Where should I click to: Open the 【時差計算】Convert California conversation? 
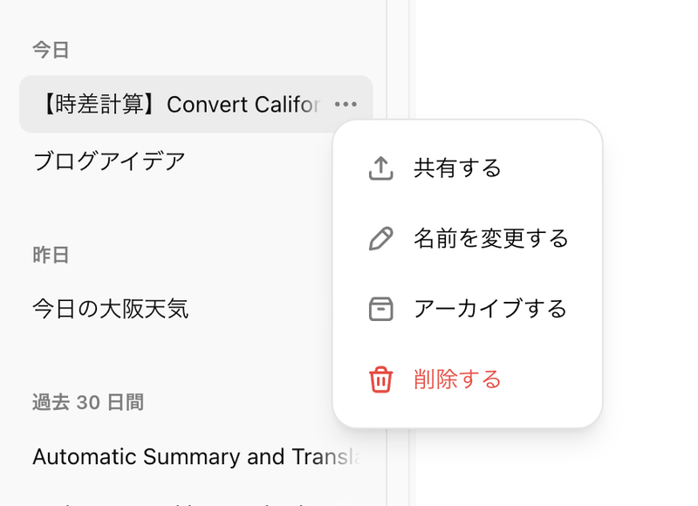coord(176,105)
